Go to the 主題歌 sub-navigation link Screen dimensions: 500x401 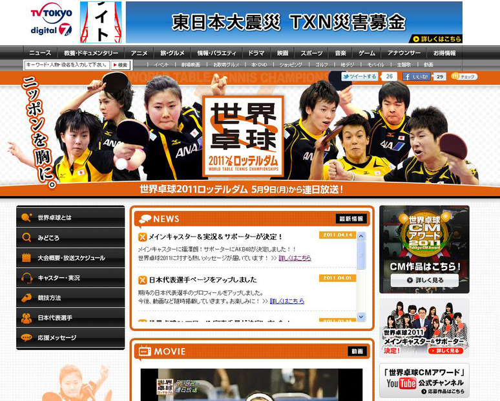tap(404, 65)
